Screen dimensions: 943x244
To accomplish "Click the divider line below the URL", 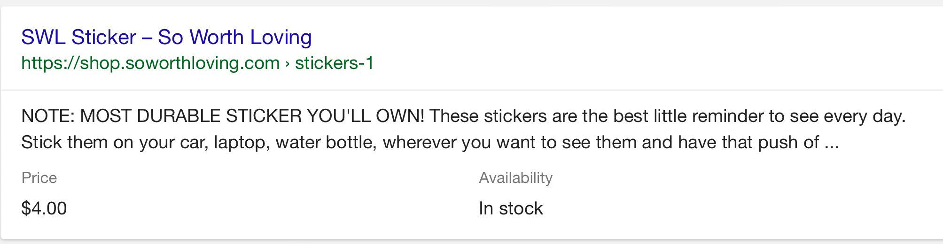I will [471, 89].
